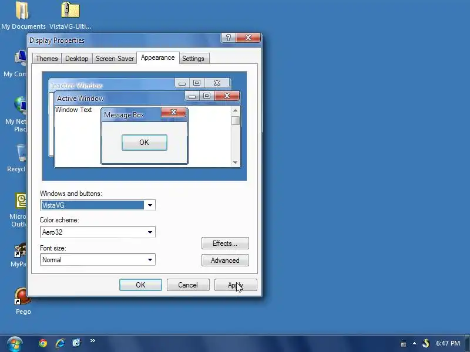The image size is (470, 352).
Task: Click the Effects... button
Action: point(225,243)
